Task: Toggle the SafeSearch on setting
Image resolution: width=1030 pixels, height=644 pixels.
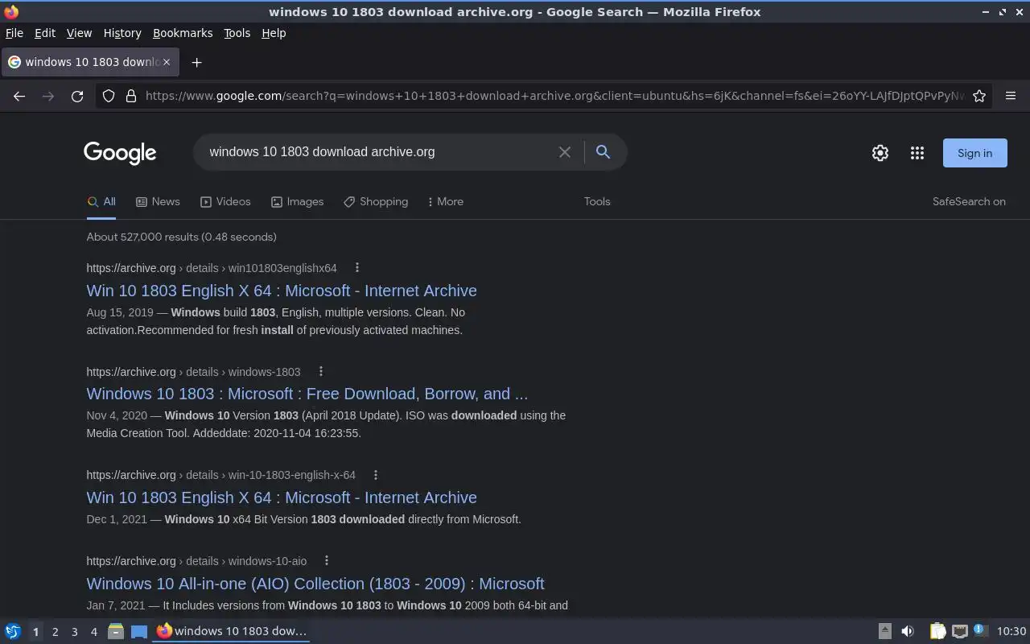Action: pos(969,201)
